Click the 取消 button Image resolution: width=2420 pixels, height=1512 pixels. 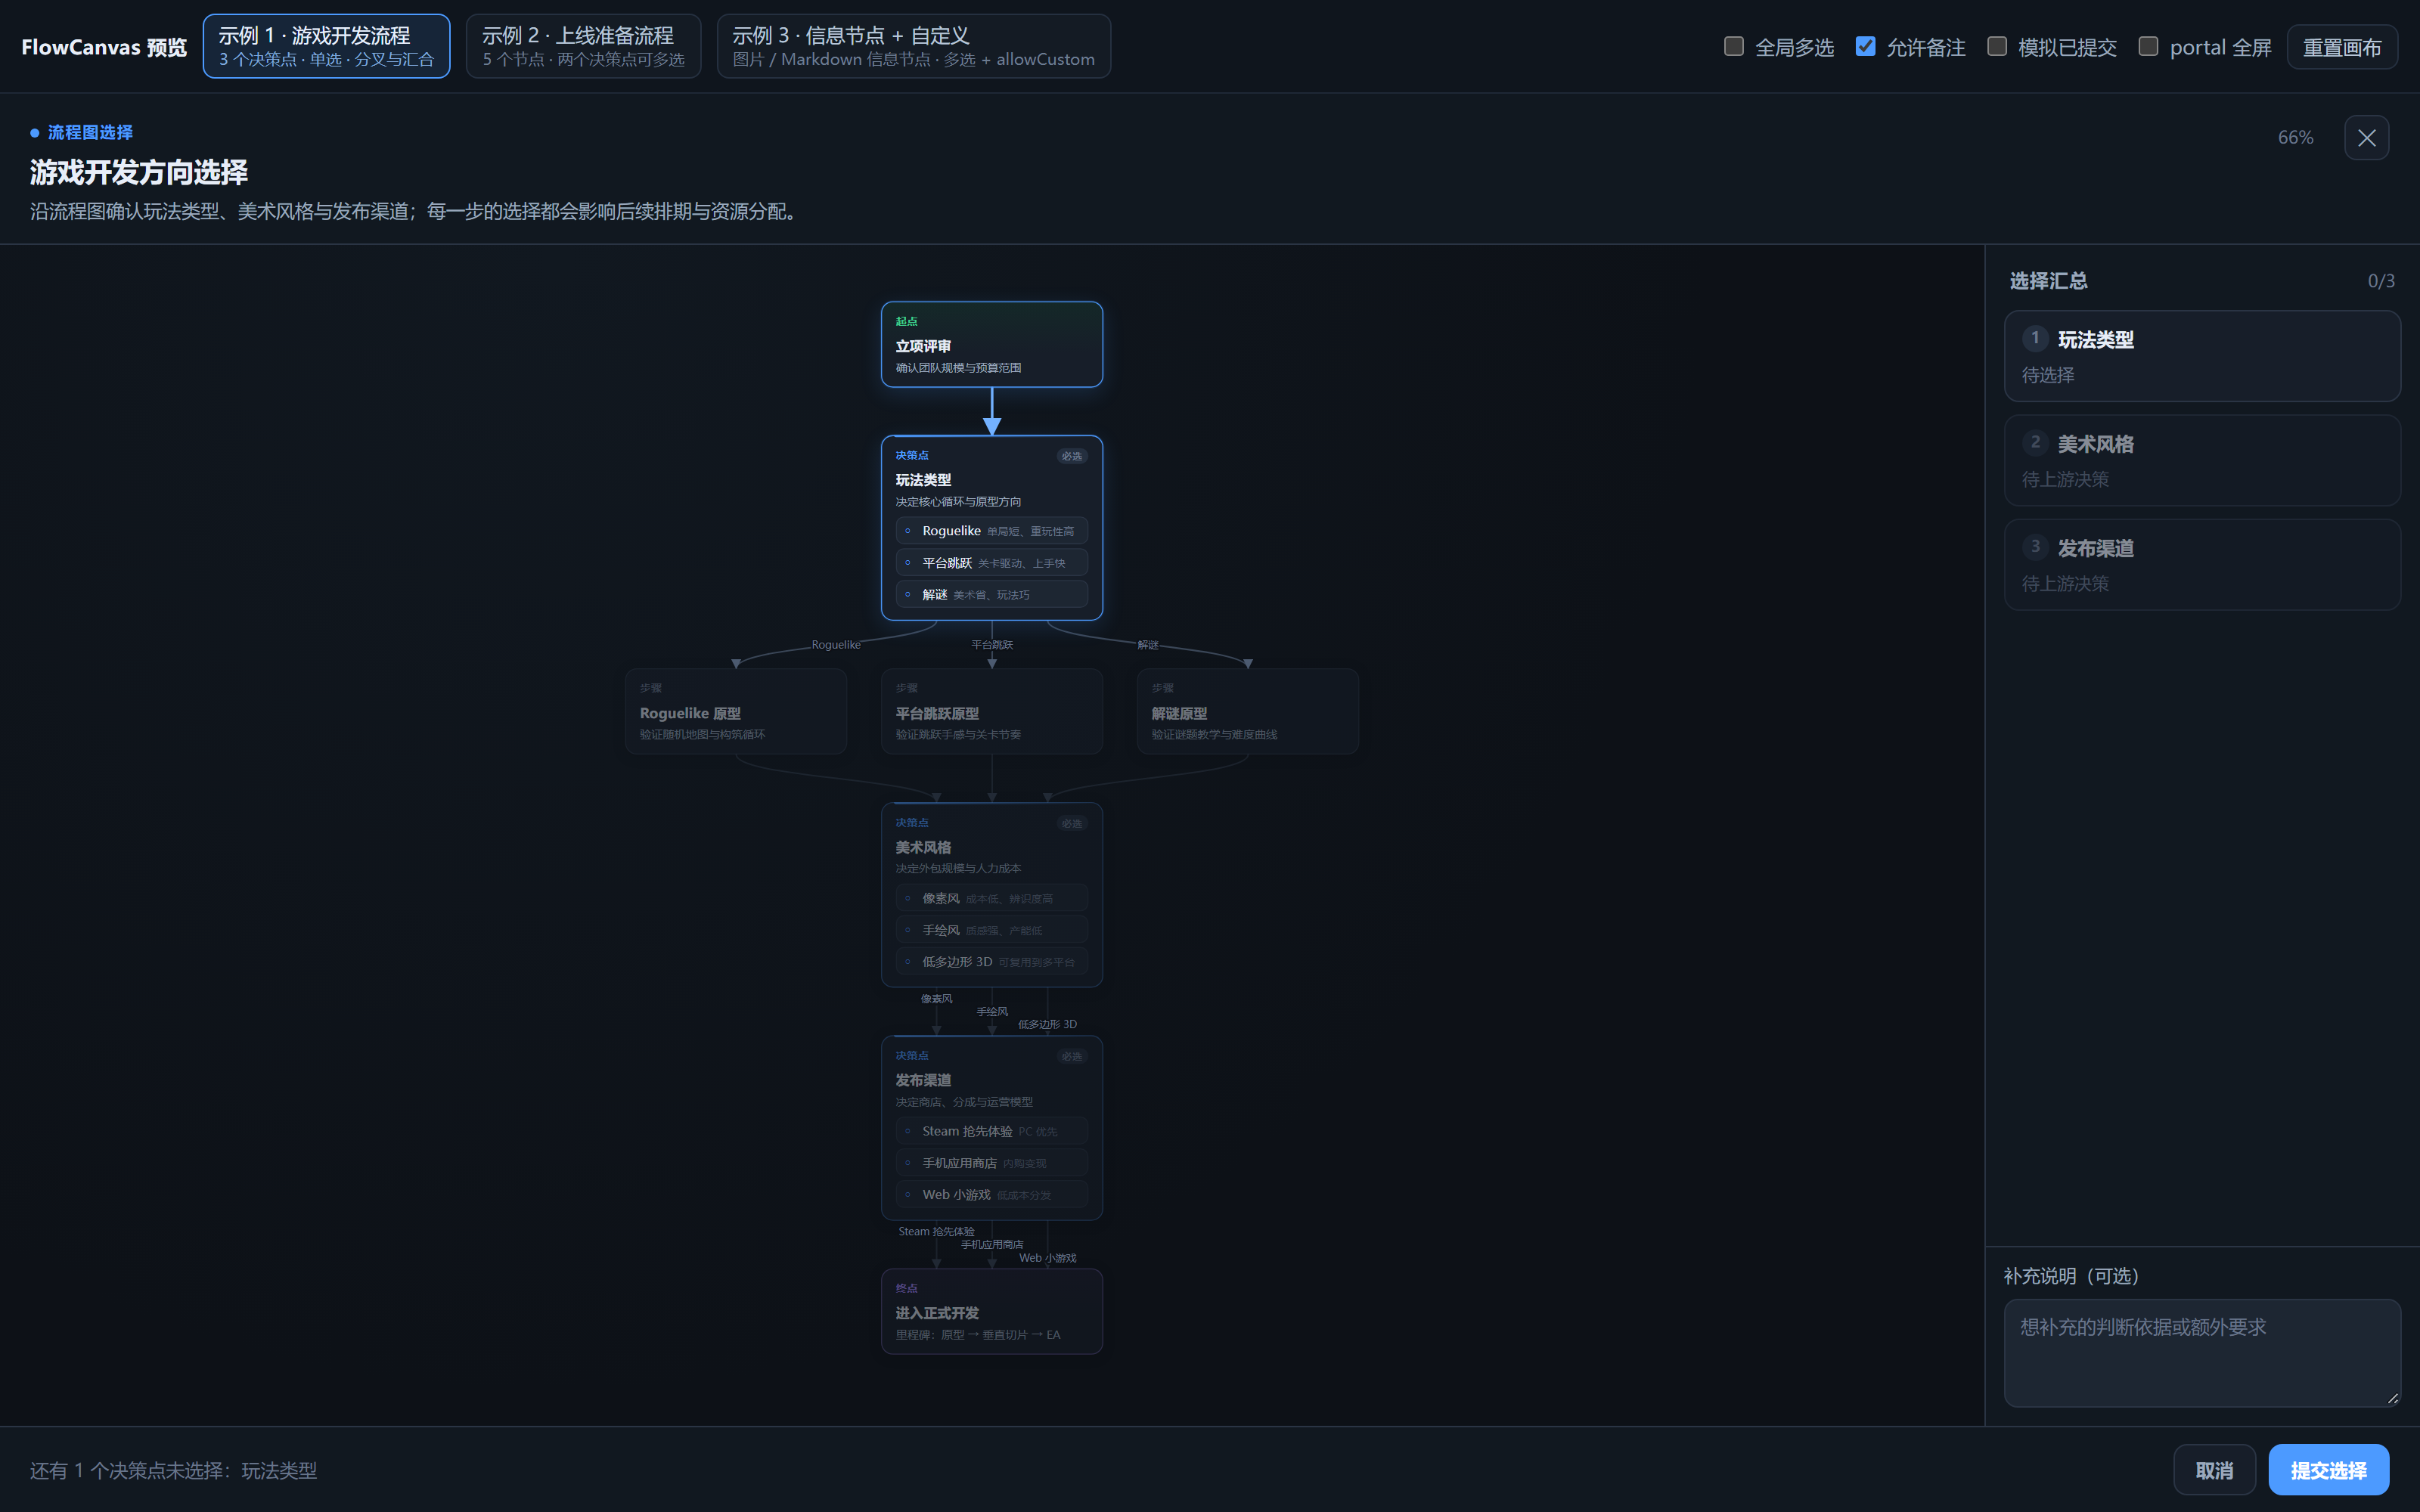2214,1470
